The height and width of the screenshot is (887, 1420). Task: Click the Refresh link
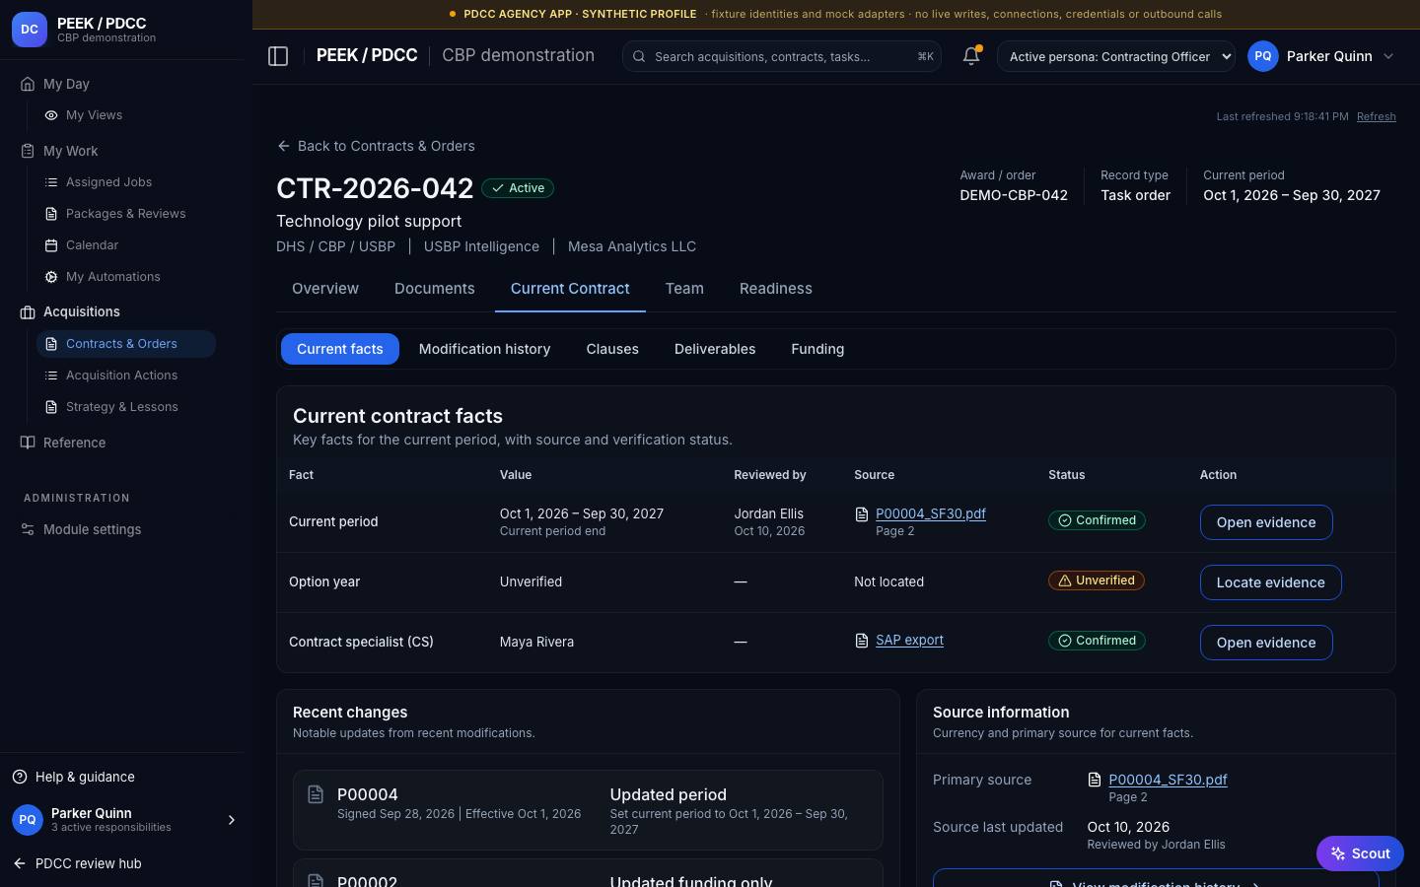click(x=1377, y=116)
